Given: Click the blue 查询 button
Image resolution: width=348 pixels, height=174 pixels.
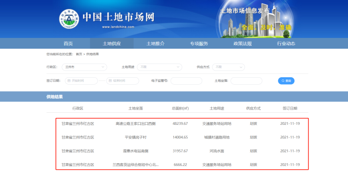Looking at the screenshot, I should coord(286,81).
